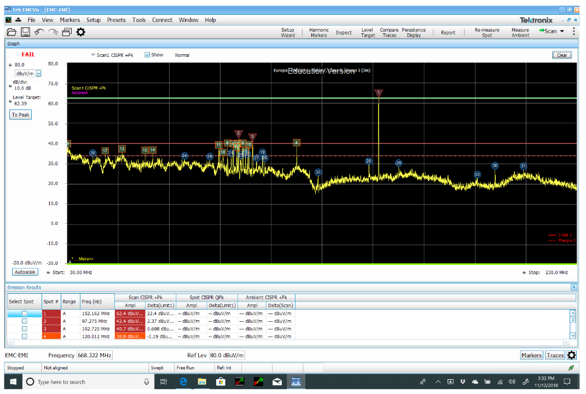
Task: Open the Compare Traces tool
Action: (389, 32)
